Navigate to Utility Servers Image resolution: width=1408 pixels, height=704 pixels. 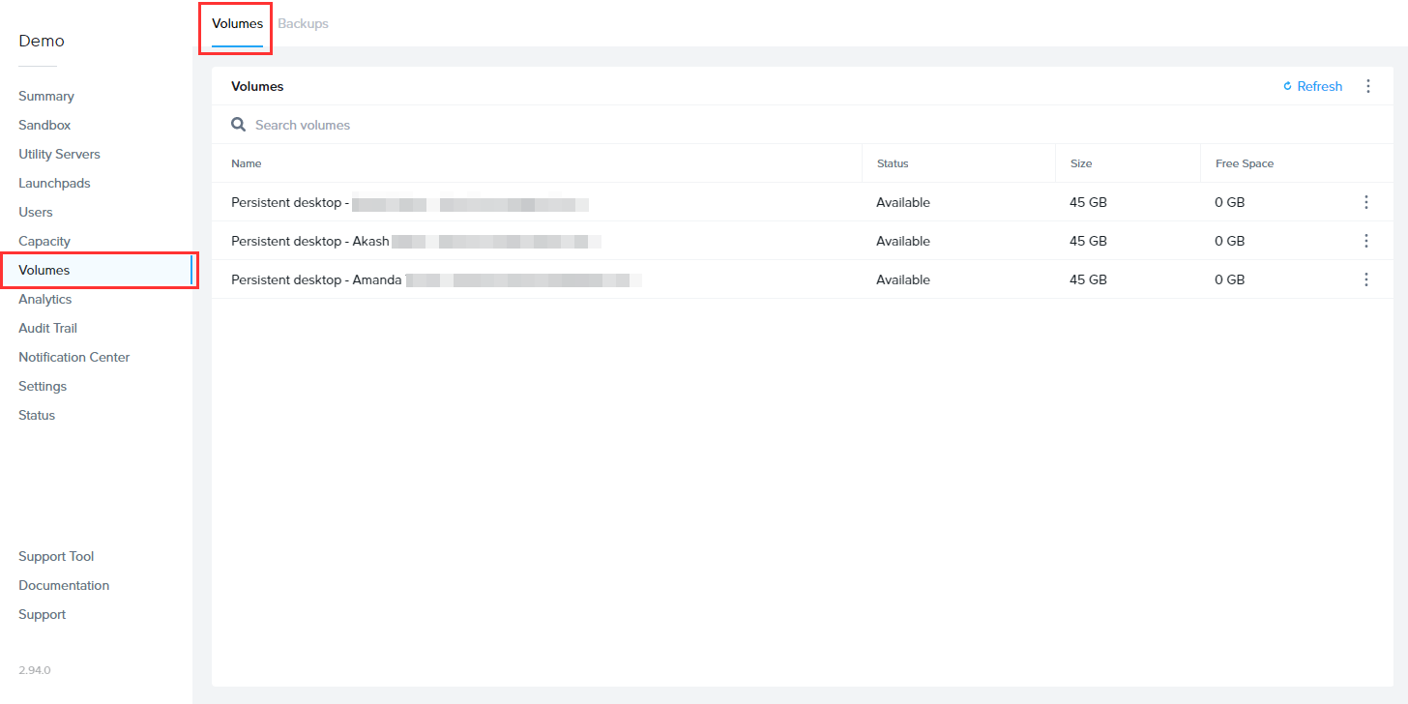tap(59, 154)
